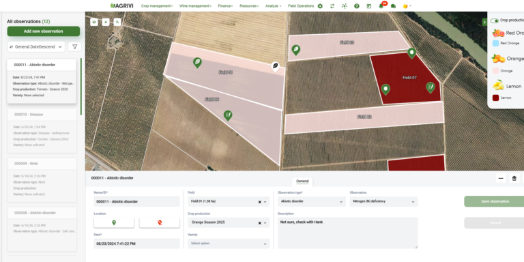This screenshot has height=262, width=524.
Task: Click the Field 07 label on map
Action: (x=409, y=78)
